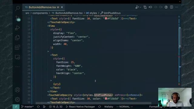Click line number 33 in the gutter
This screenshot has height=109, width=194.
(29, 84)
